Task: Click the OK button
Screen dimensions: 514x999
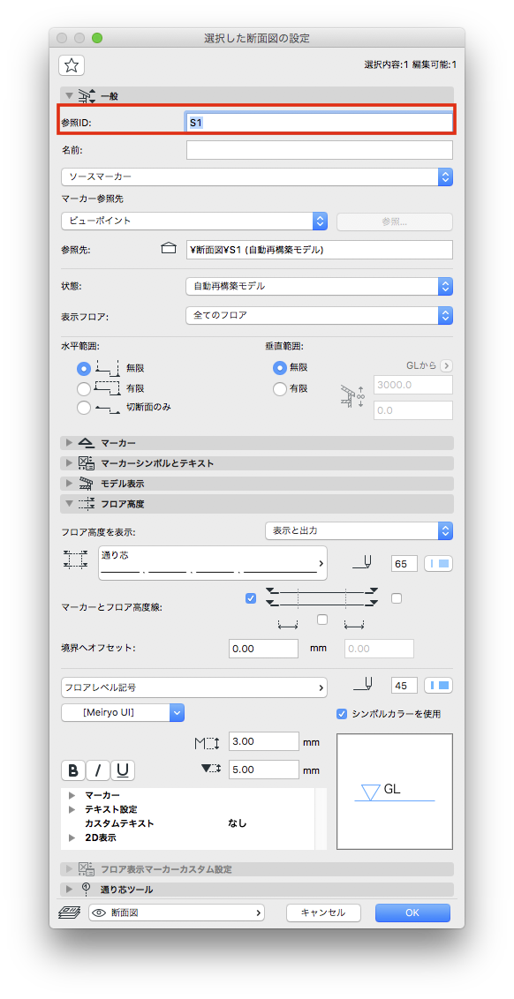Action: point(412,913)
